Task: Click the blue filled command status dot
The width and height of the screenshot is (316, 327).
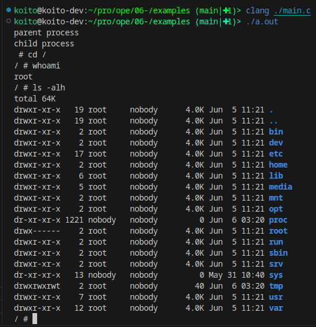Action: pos(9,10)
